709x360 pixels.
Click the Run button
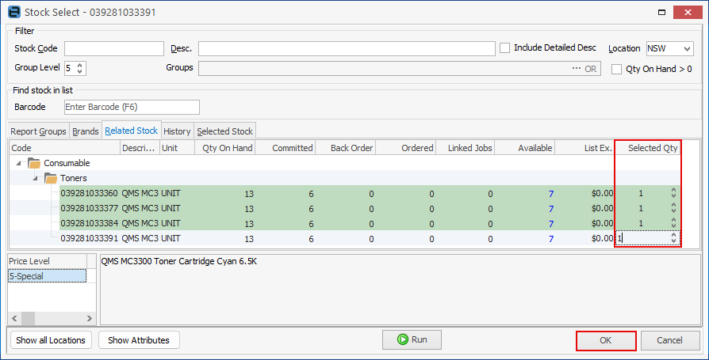(x=412, y=339)
